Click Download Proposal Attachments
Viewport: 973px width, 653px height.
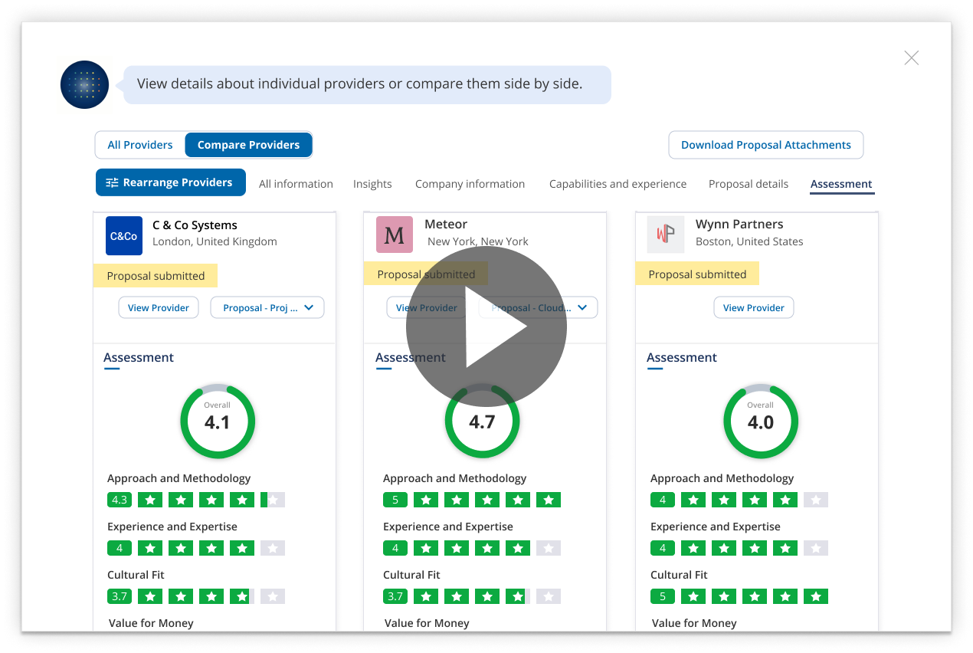point(765,144)
